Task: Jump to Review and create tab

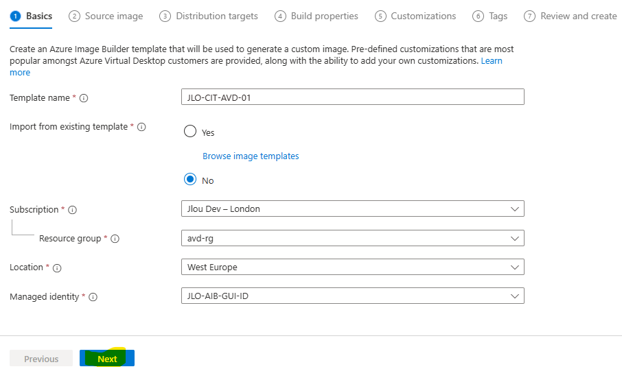Action: tap(571, 16)
